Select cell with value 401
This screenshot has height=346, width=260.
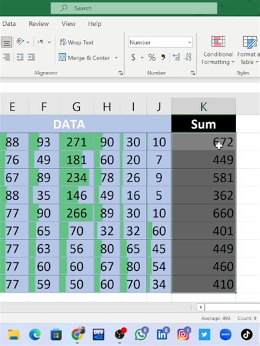pyautogui.click(x=203, y=231)
